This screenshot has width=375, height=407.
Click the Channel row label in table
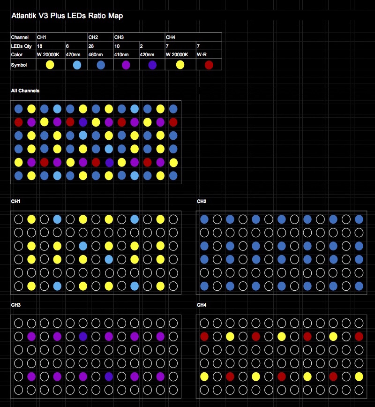[x=20, y=37]
